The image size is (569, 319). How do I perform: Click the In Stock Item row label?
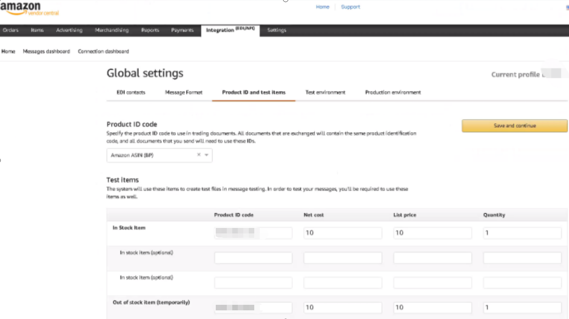129,227
